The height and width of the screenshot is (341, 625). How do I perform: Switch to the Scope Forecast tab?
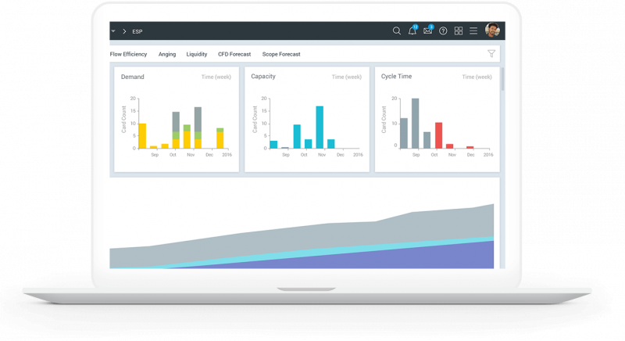(x=281, y=54)
